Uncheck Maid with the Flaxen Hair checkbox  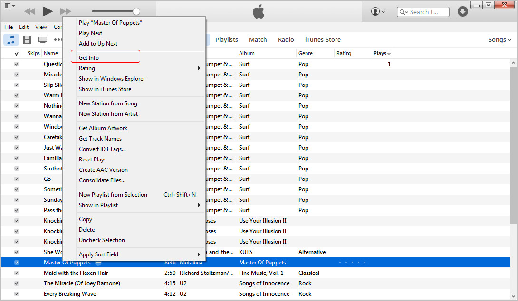click(x=17, y=273)
